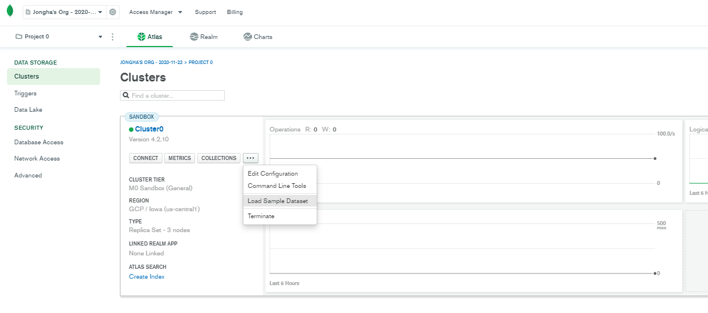The image size is (708, 313).
Task: Click the Operations chart graph area
Action: (x=463, y=158)
